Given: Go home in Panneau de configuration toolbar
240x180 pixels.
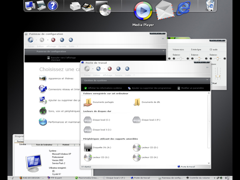Looking at the screenshot, I should point(71,40).
